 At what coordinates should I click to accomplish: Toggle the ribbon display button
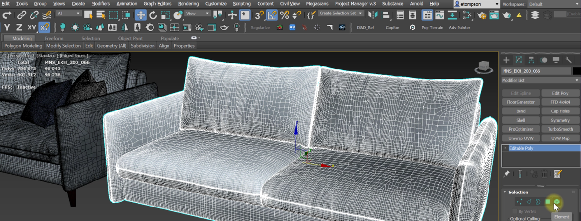(428, 15)
